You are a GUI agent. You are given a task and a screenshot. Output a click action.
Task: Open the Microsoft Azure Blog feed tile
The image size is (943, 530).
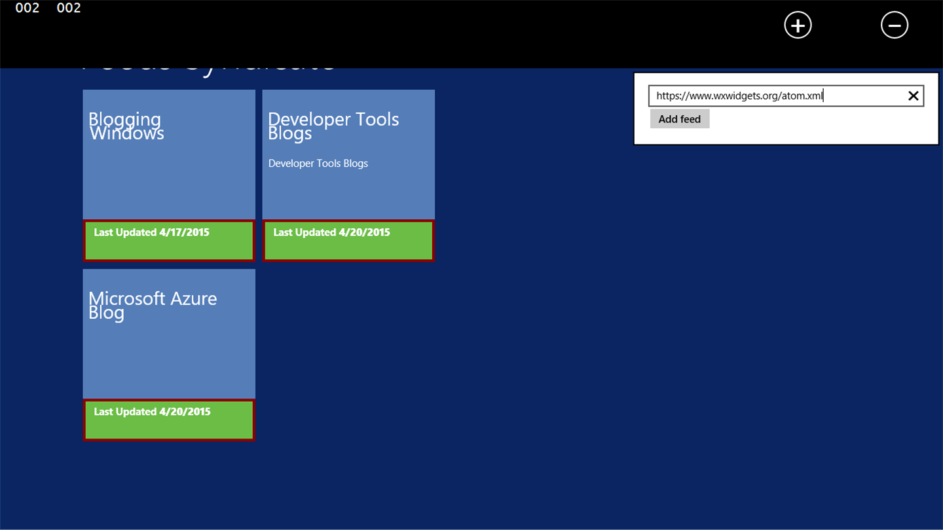169,355
